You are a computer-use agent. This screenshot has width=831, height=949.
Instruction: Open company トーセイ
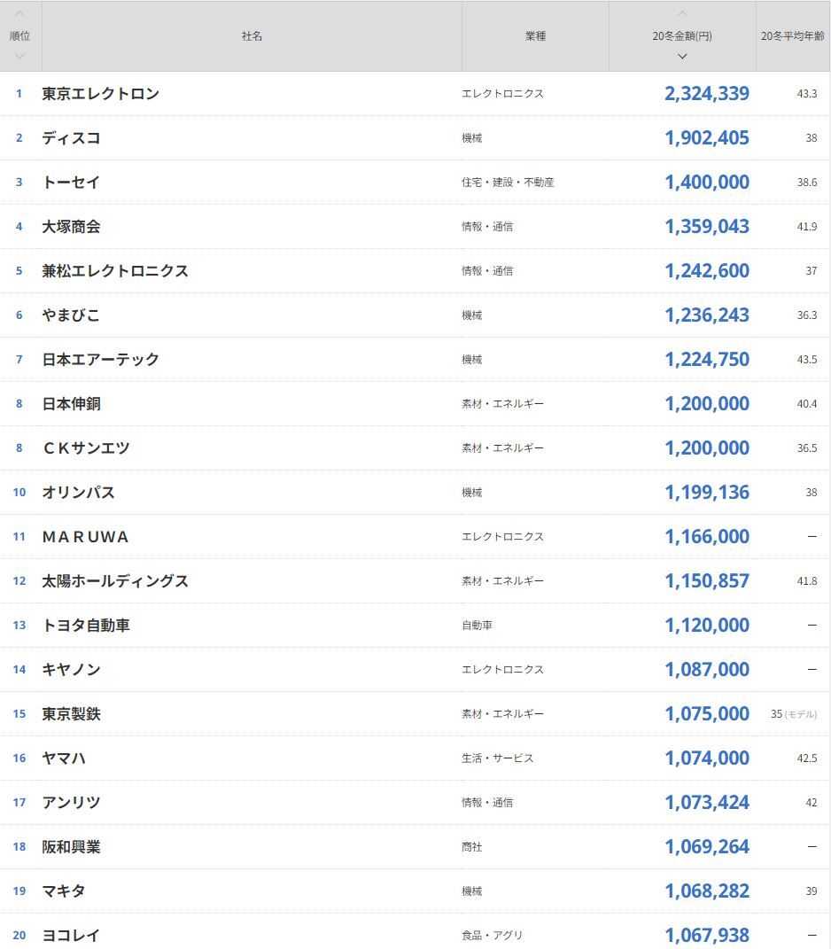pyautogui.click(x=71, y=183)
